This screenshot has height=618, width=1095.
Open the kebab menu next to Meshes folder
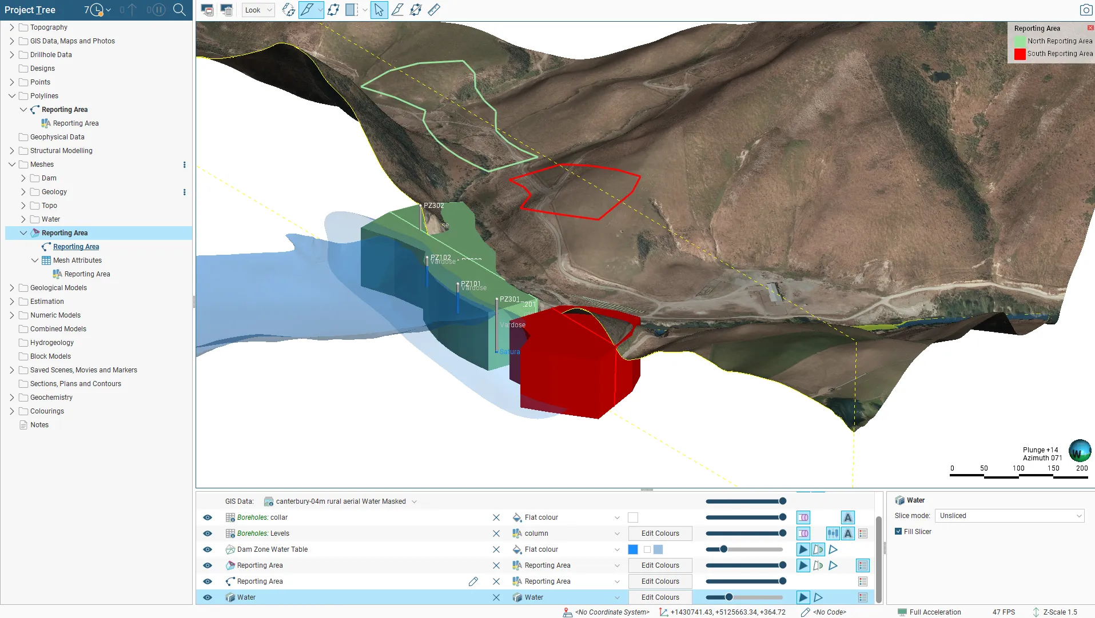pos(184,164)
